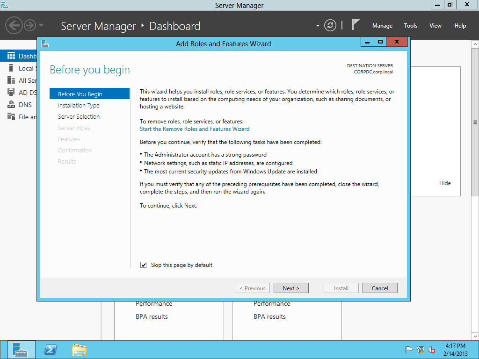Select the AD DS sidebar icon
Viewport: 479px width, 359px height.
click(x=11, y=93)
